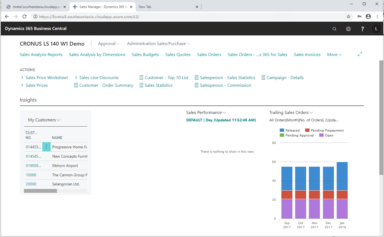Open the Trailing Sales Orders dropdown
This screenshot has width=384, height=237.
pyautogui.click(x=291, y=113)
